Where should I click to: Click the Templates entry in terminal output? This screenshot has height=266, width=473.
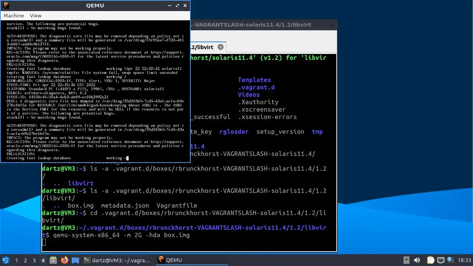[x=254, y=80]
